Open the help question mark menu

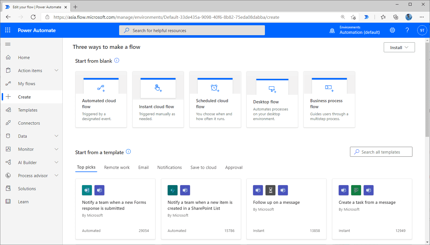pyautogui.click(x=407, y=30)
